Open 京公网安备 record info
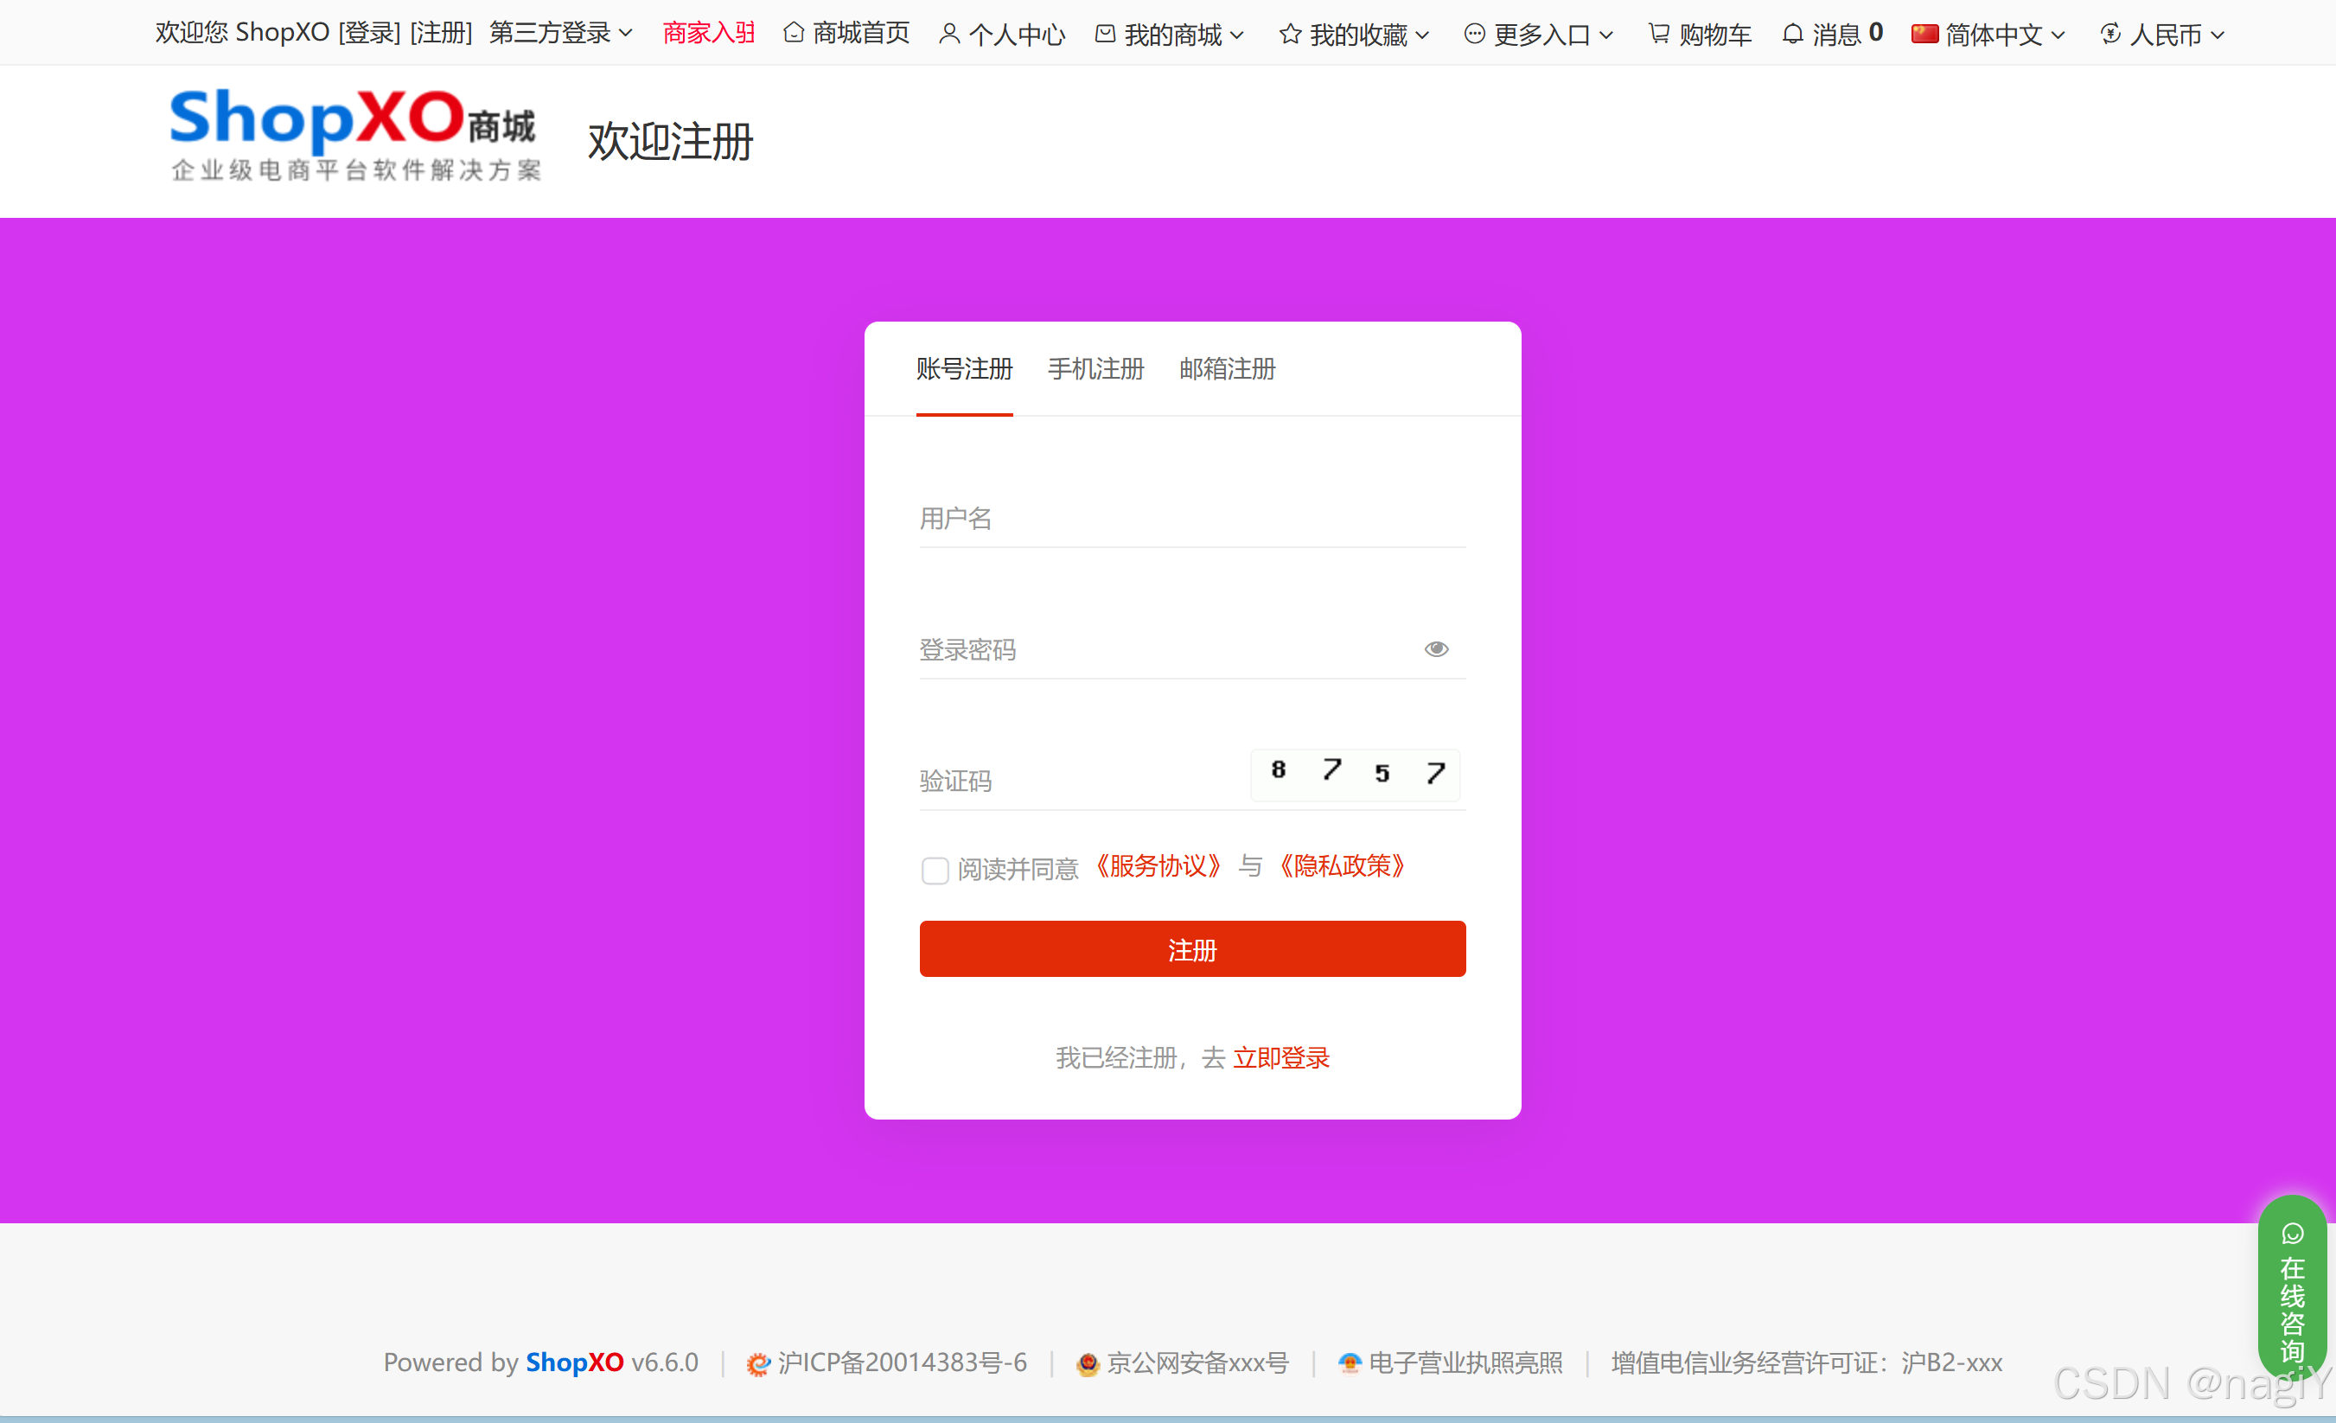 [x=1182, y=1362]
